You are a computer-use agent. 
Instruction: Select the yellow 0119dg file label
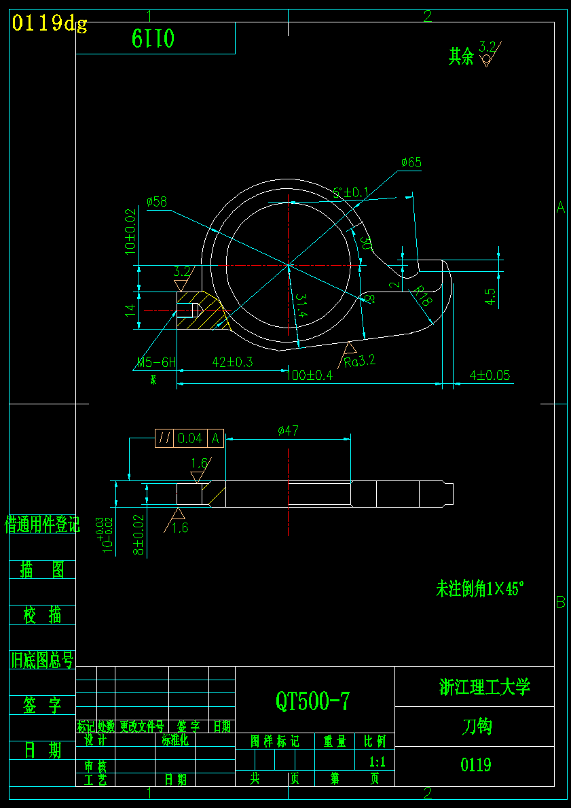(x=50, y=24)
